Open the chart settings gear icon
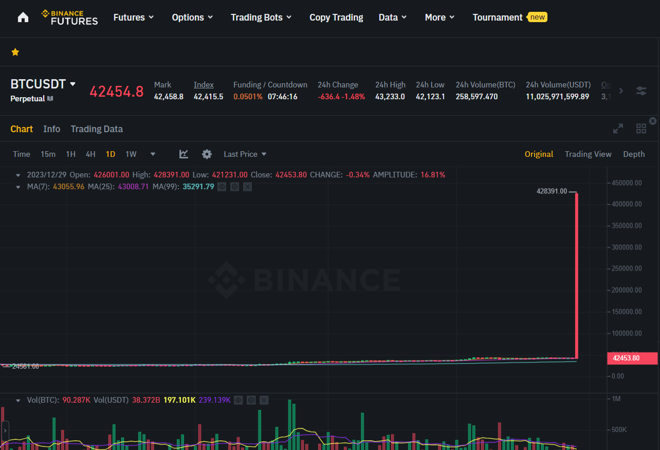 (207, 154)
